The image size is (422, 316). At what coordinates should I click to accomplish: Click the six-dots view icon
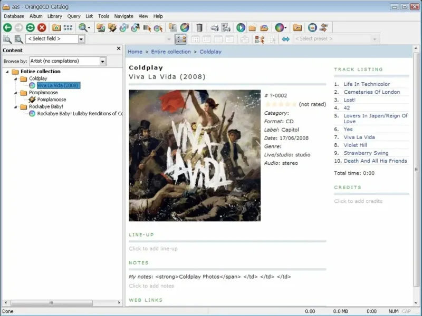pyautogui.click(x=68, y=27)
